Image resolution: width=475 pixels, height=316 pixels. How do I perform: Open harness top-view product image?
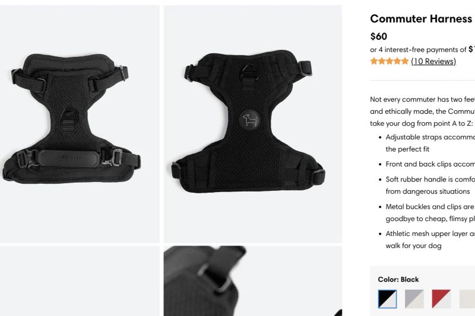point(80,124)
